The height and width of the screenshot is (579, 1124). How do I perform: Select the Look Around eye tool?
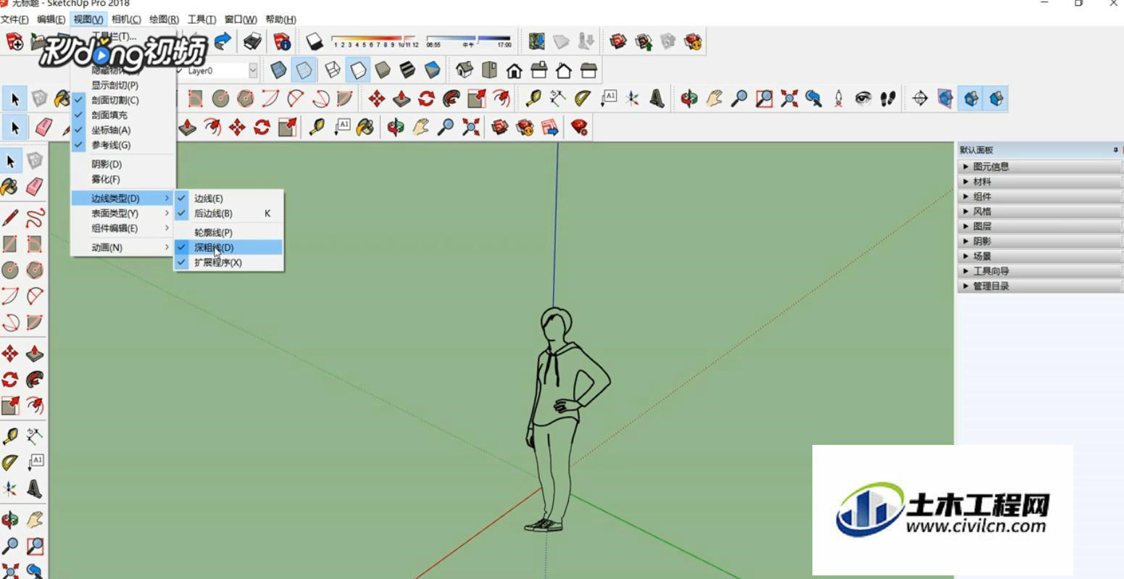coord(863,99)
